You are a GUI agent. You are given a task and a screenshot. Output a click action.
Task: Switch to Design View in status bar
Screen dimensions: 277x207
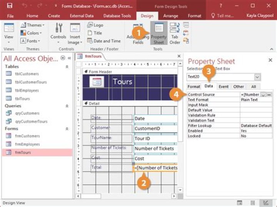tap(266, 203)
